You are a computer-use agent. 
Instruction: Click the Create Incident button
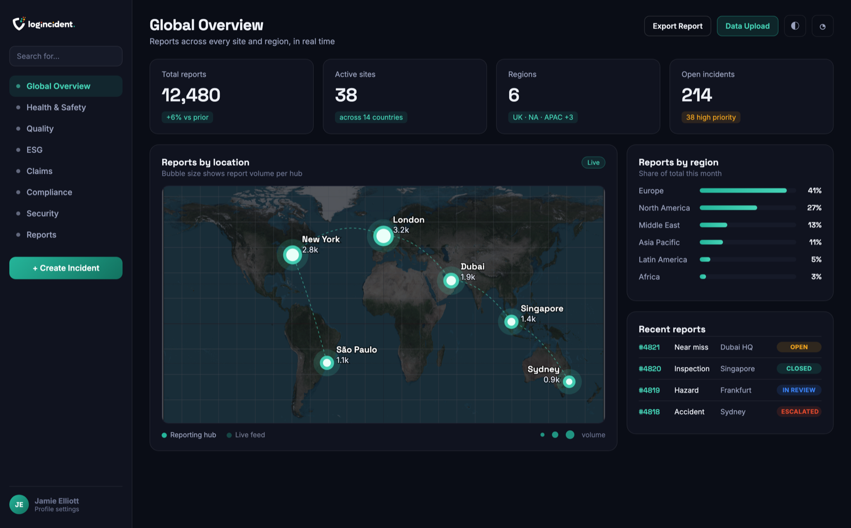pyautogui.click(x=66, y=268)
